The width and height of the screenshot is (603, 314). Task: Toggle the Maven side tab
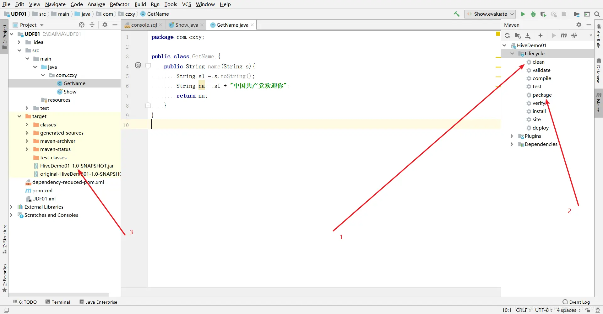(599, 103)
